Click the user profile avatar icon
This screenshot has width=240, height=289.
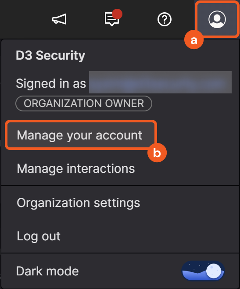(x=217, y=19)
